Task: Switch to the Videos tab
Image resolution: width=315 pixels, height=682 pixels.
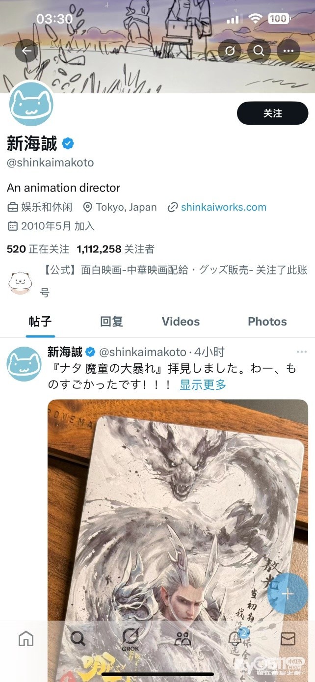Action: tap(181, 322)
